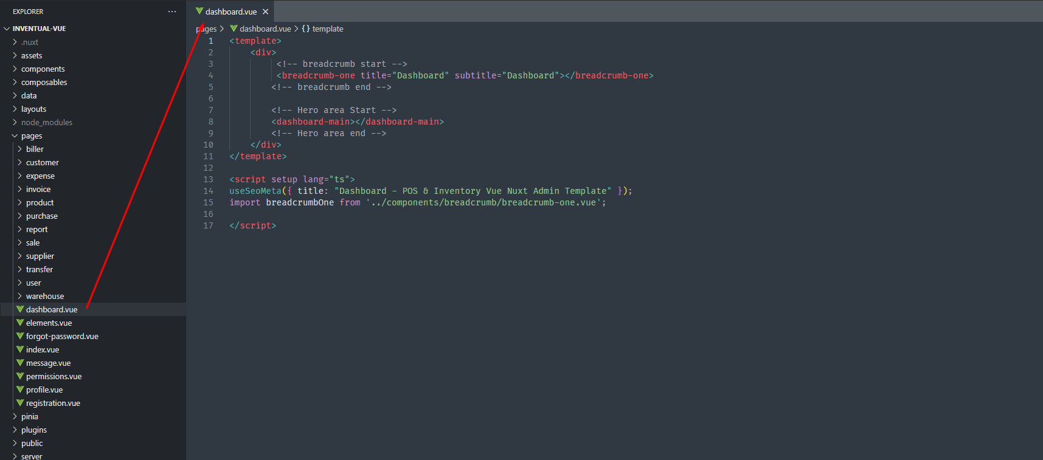
Task: Close the dashboard.vue editor tab
Action: [265, 12]
